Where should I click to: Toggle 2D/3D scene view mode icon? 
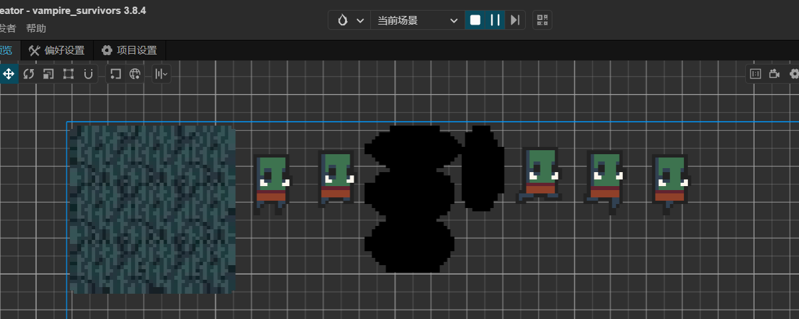[x=755, y=74]
